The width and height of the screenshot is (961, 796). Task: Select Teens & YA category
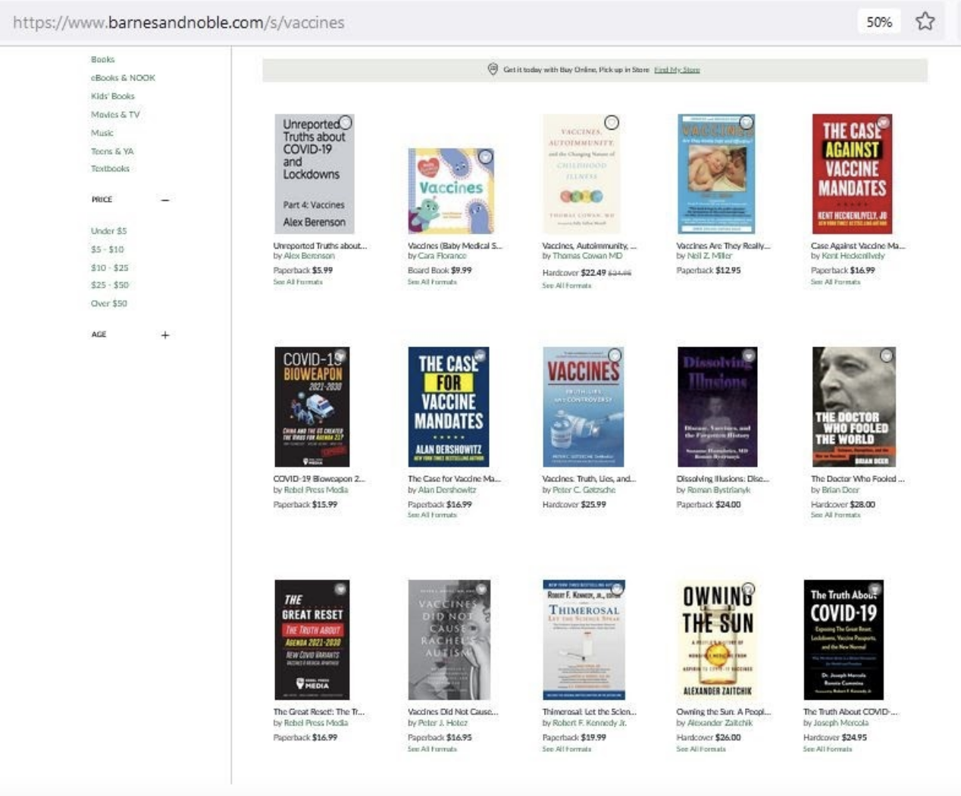click(x=112, y=151)
